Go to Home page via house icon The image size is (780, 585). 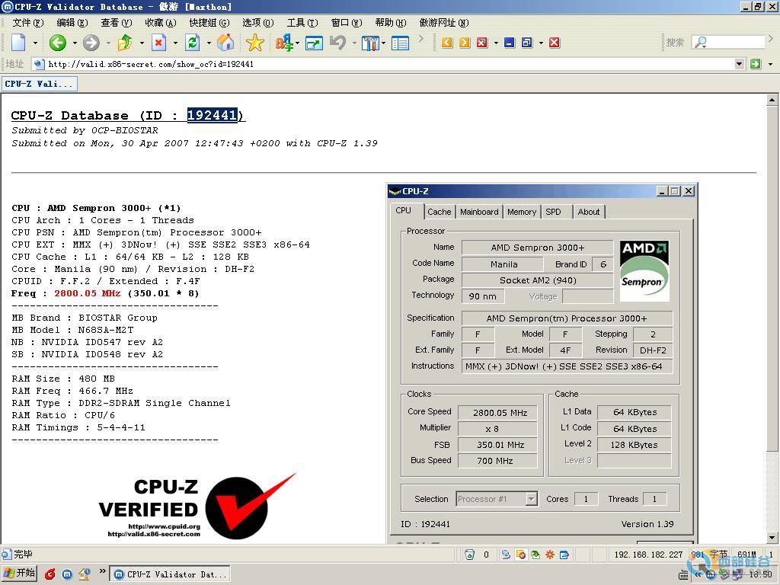225,43
